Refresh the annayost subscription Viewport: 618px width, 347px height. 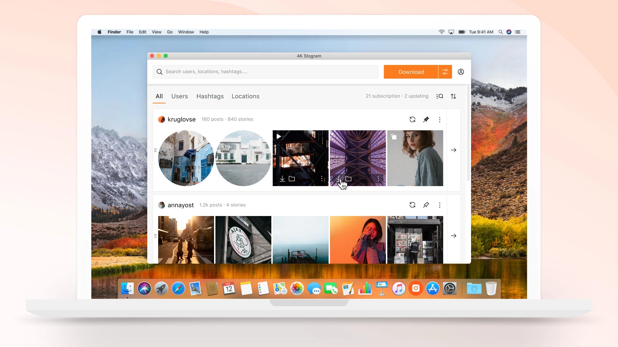412,205
